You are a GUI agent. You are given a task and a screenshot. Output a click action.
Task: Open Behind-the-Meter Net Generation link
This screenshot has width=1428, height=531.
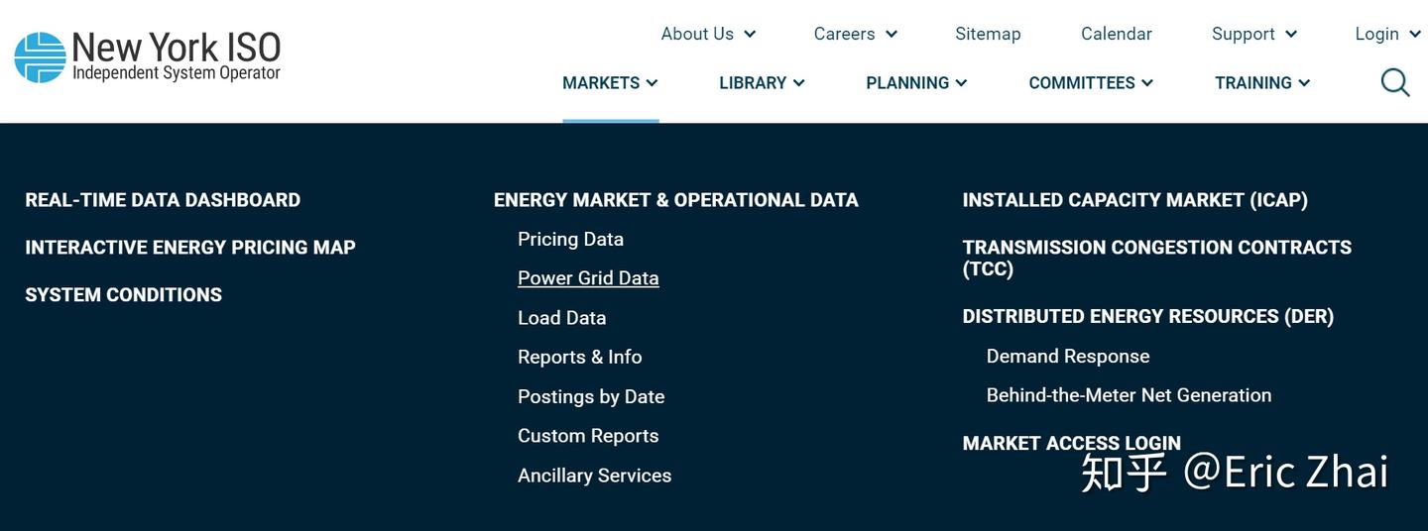point(1129,395)
